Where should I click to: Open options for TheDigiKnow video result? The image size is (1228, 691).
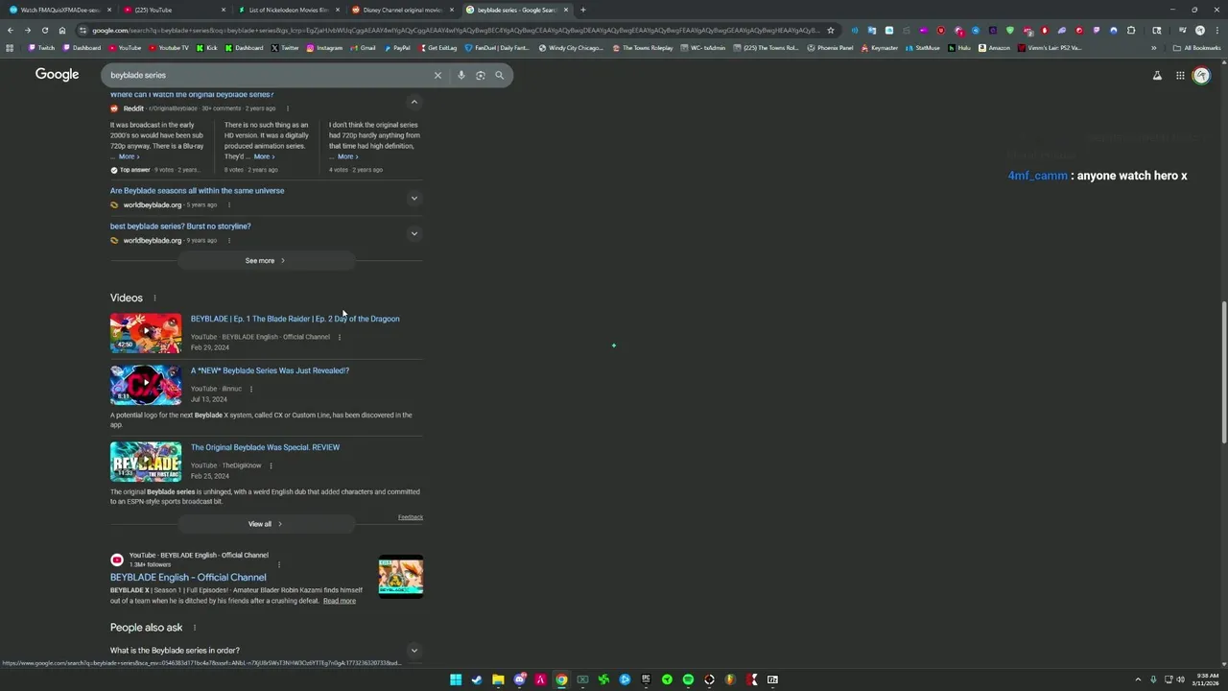click(x=271, y=465)
